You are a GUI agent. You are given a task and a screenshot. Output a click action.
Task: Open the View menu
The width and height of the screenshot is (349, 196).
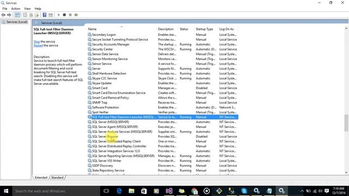click(27, 9)
